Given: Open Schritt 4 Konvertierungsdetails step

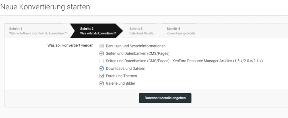Looking at the screenshot, I should (x=181, y=31).
